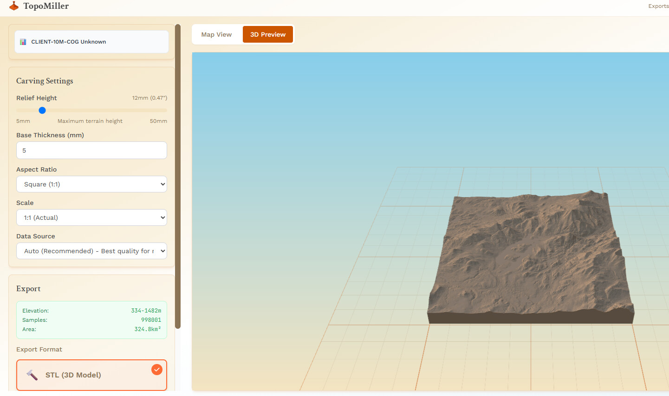The height and width of the screenshot is (396, 669).
Task: Click the orange checkmark badge on STL
Action: [157, 370]
